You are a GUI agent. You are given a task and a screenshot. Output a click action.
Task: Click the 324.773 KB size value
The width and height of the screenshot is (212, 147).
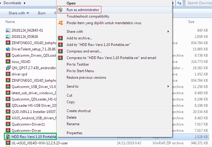click(199, 61)
